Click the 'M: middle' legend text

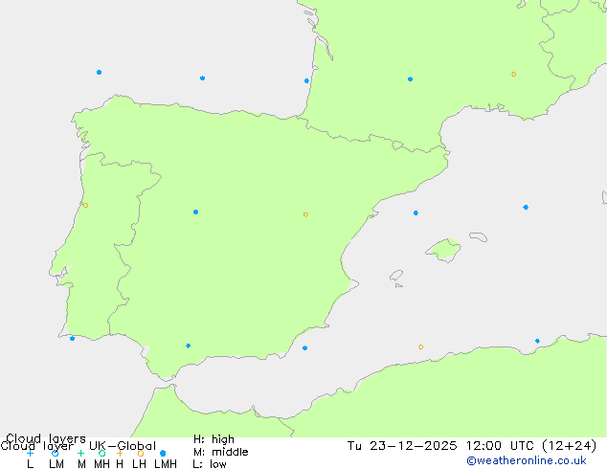coord(220,452)
